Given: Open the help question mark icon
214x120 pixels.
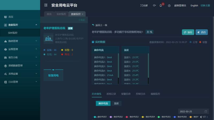Looking at the screenshot, I should coord(169,6).
